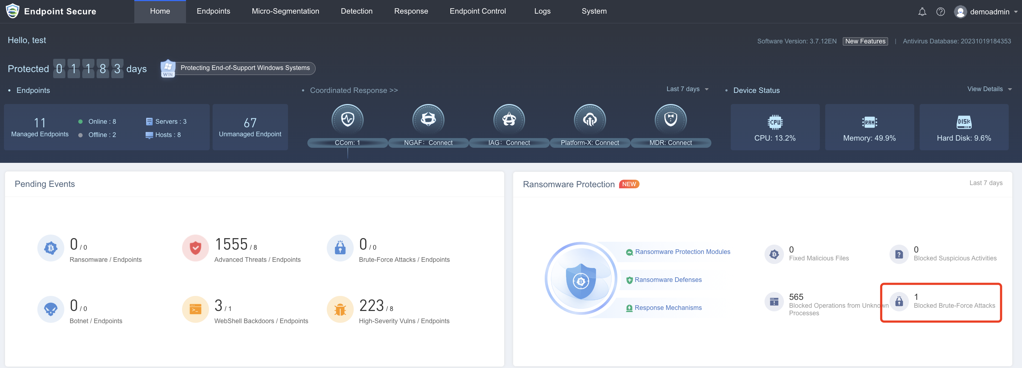Click the New Features button

pos(865,41)
